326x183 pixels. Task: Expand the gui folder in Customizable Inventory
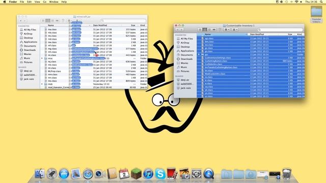[x=199, y=54]
